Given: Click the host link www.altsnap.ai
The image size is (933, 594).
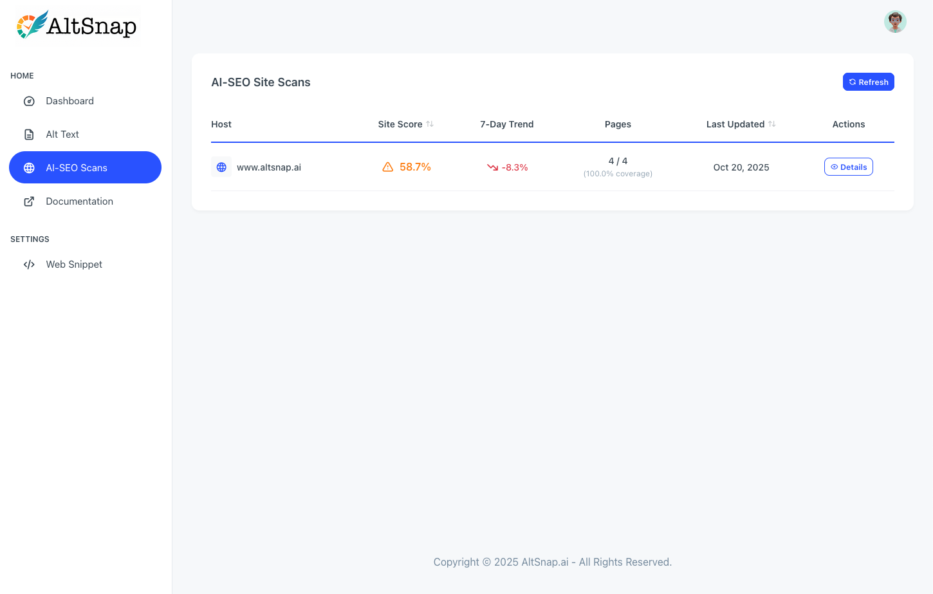Looking at the screenshot, I should pyautogui.click(x=269, y=167).
